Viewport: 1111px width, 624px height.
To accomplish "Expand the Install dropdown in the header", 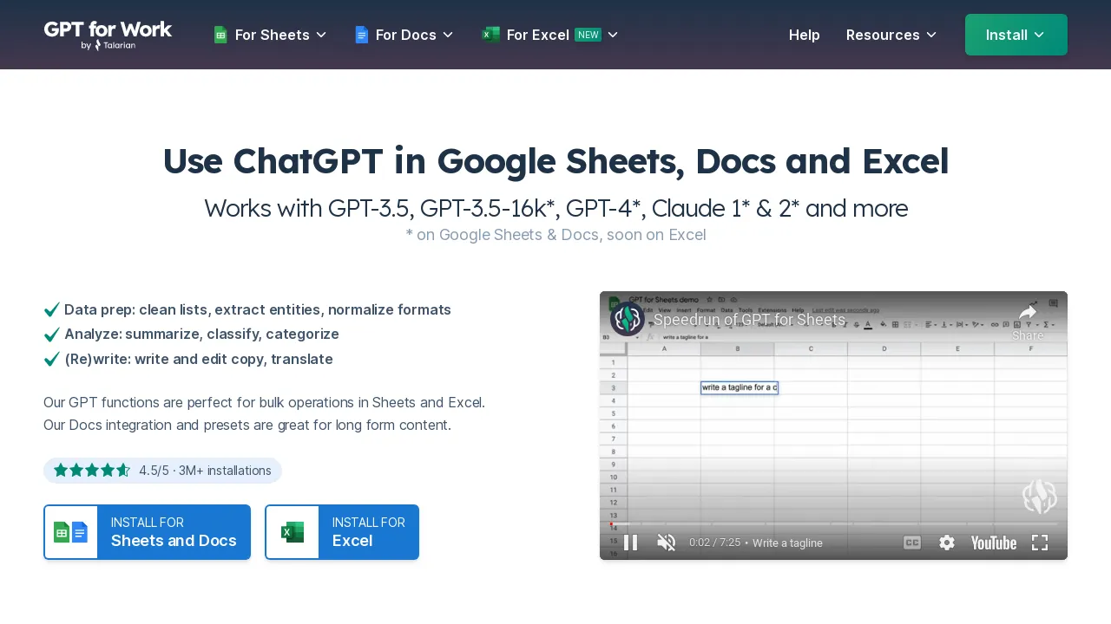I will (x=1016, y=35).
